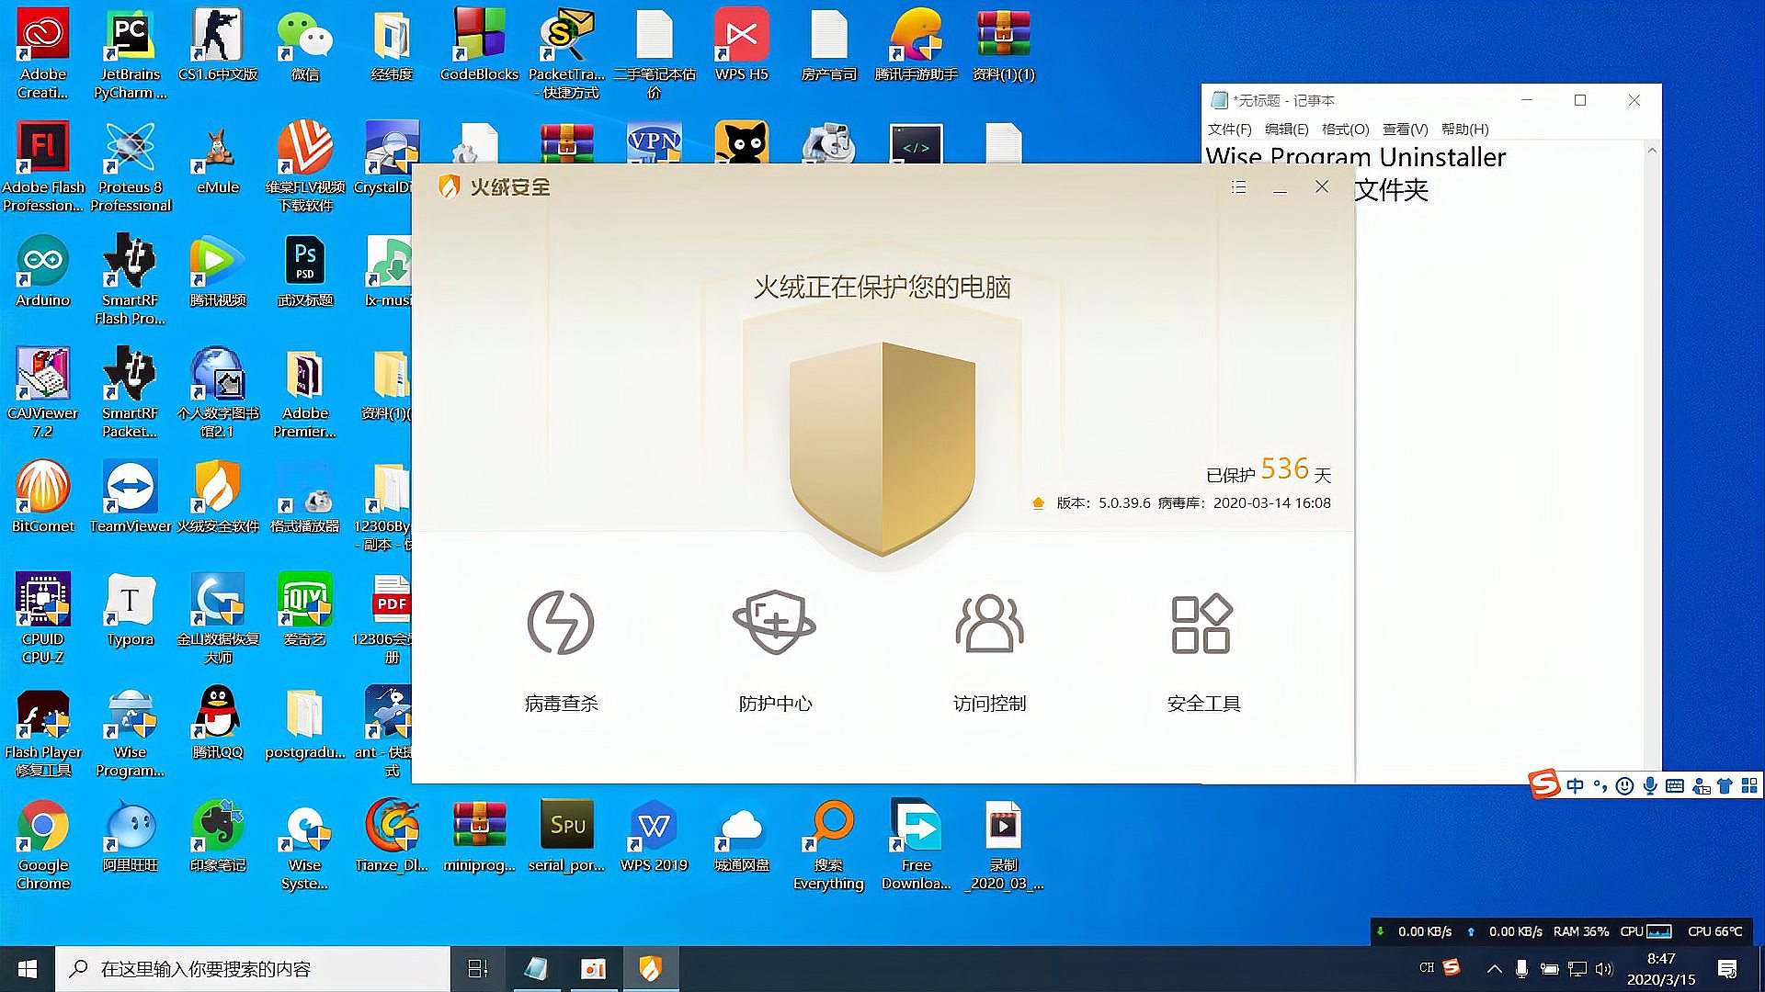The image size is (1765, 992).
Task: Select 城通网盘 desktop icon
Action: click(x=741, y=836)
